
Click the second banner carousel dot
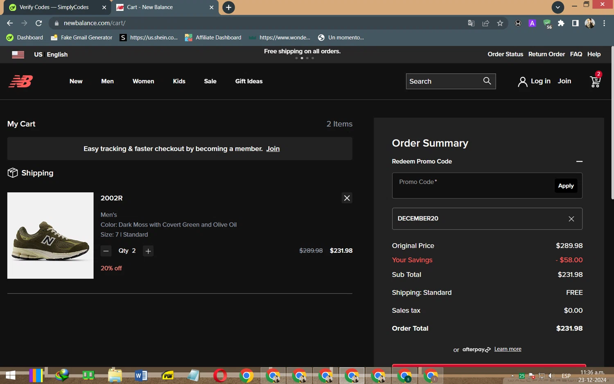[302, 58]
